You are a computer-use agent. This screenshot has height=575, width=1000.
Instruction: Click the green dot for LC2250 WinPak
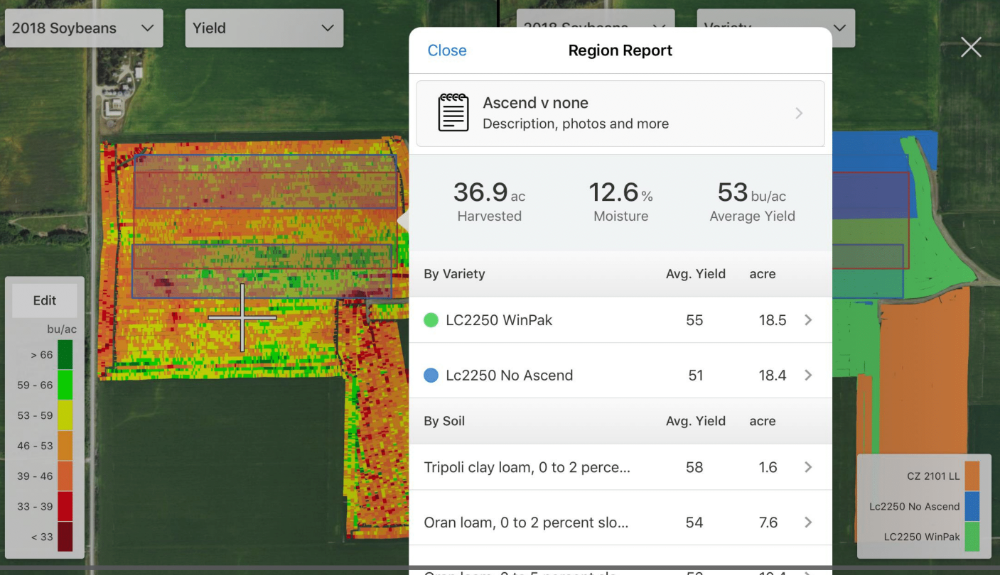[x=431, y=320]
